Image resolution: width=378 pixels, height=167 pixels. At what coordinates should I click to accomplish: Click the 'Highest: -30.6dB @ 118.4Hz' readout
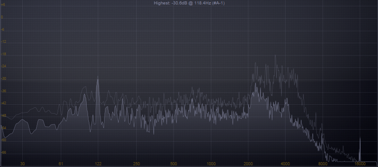coord(189,3)
